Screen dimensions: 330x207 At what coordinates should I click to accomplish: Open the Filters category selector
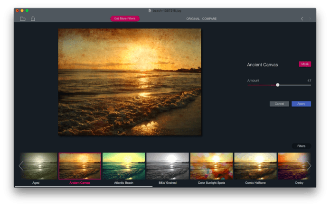click(x=301, y=146)
